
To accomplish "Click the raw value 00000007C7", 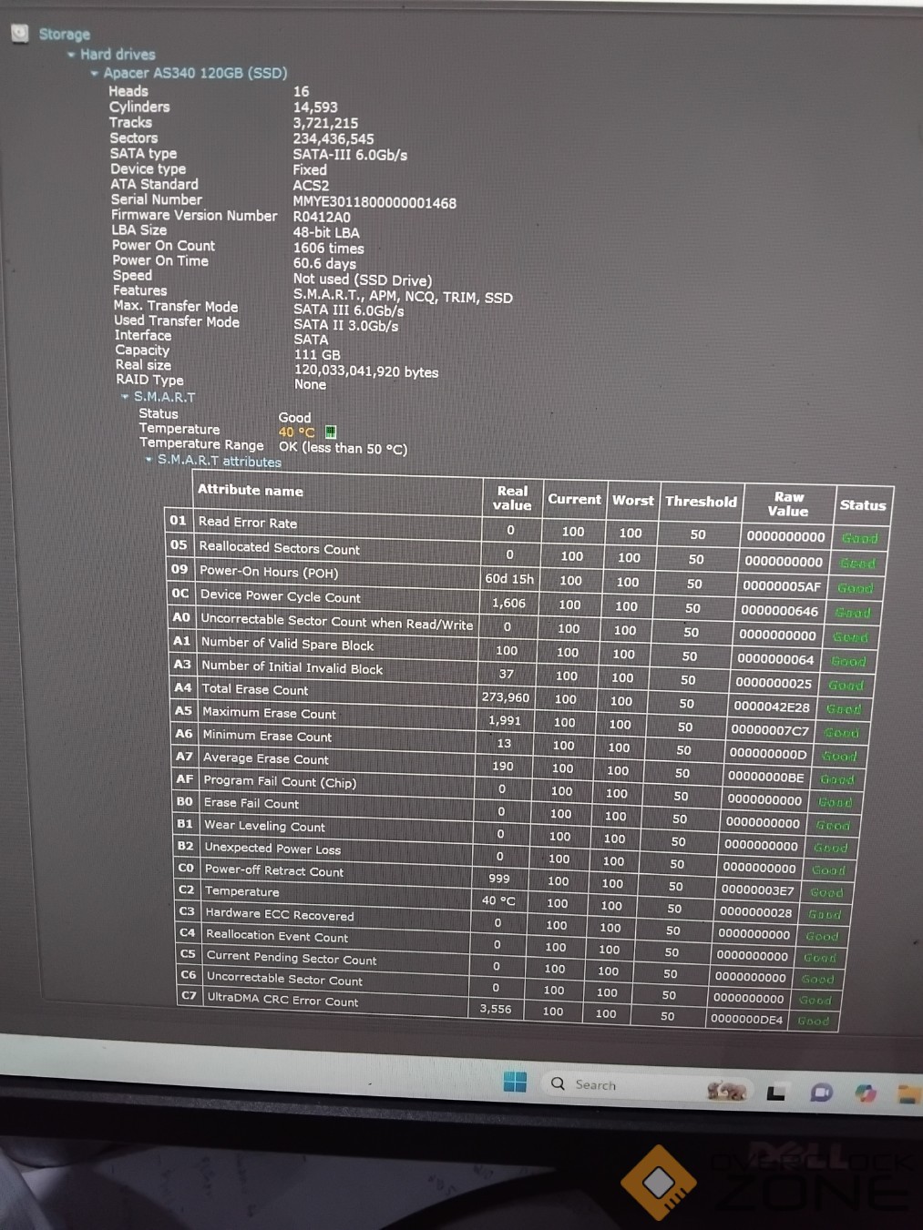I will (x=770, y=730).
